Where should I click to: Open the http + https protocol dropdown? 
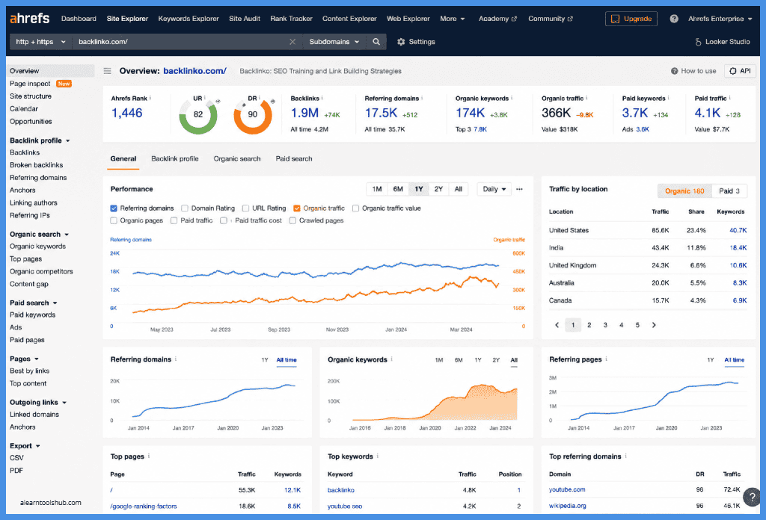tap(40, 42)
